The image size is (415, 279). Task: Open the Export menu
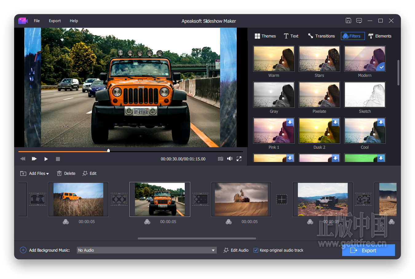click(55, 21)
